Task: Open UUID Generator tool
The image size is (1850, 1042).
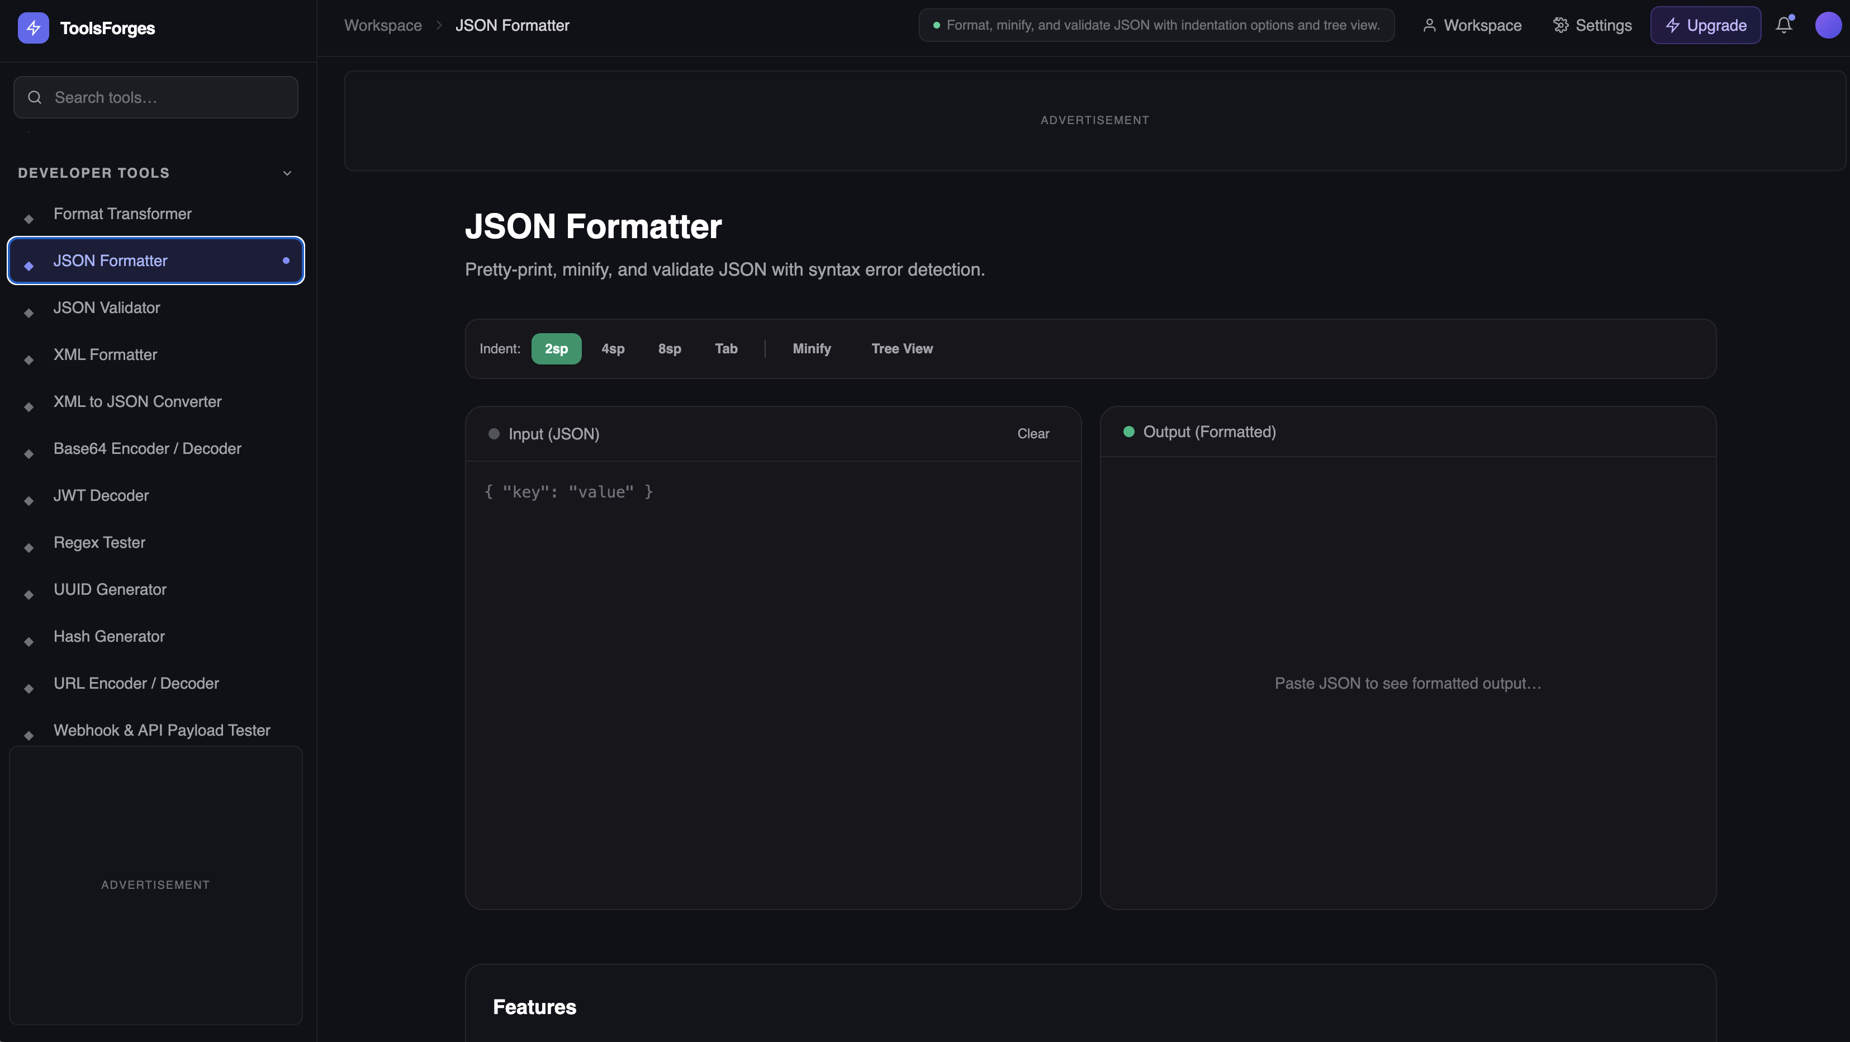Action: (x=156, y=590)
